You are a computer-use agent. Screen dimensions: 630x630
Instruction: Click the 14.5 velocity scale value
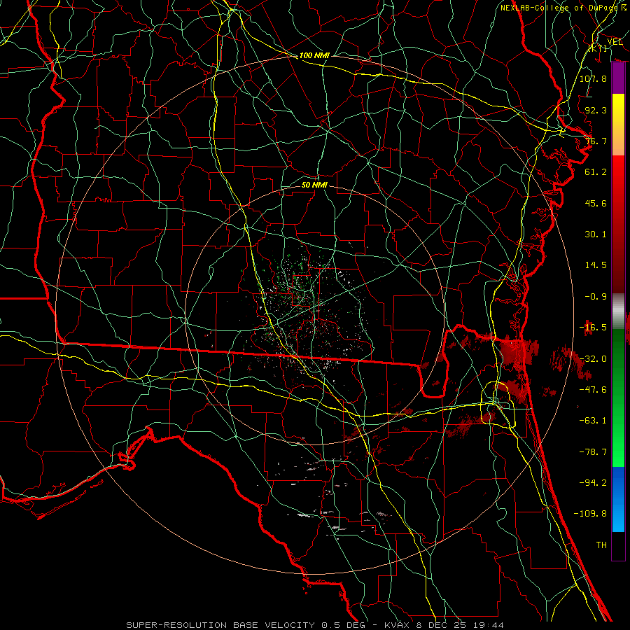coord(596,265)
